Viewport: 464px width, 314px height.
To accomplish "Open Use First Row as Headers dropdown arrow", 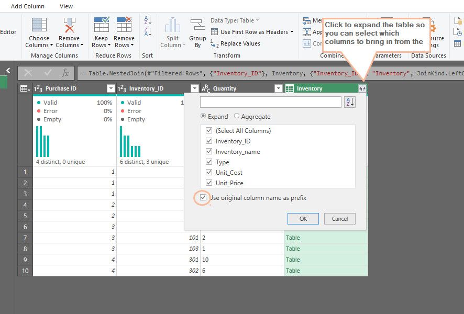I will pos(292,32).
